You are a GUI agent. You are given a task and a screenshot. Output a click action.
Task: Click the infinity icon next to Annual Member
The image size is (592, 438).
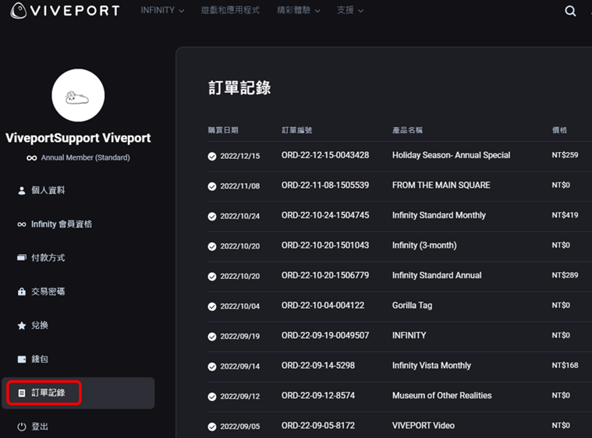32,157
